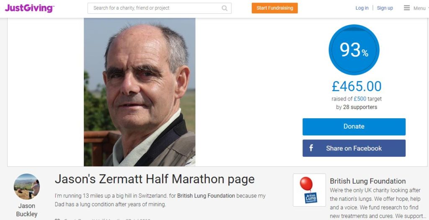Click the £465.00 raised amount

click(356, 86)
